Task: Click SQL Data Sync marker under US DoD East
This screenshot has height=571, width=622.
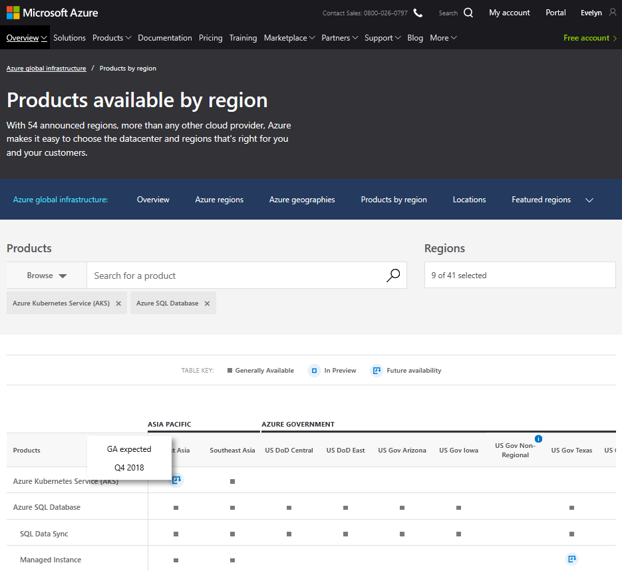Action: (345, 534)
